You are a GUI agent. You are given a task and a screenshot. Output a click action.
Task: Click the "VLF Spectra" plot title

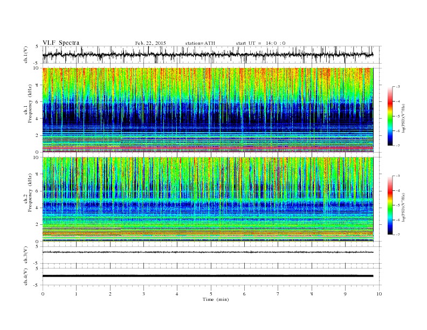click(x=61, y=43)
